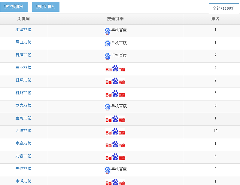Click the Baidu logo in the 柳州PE管 row
The width and height of the screenshot is (240, 185).
[x=115, y=94]
